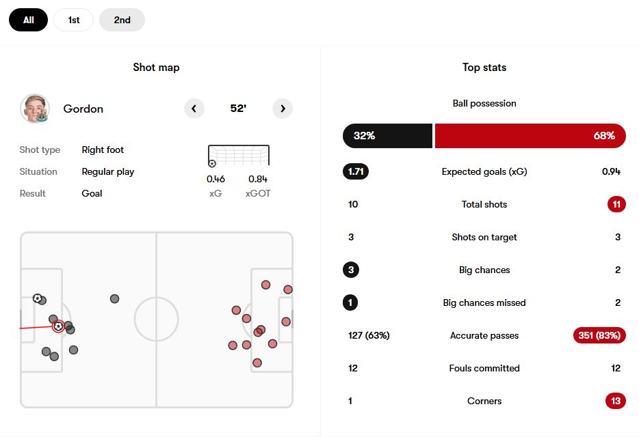639x437 pixels.
Task: Switch to the 1st half filter
Action: coord(73,20)
